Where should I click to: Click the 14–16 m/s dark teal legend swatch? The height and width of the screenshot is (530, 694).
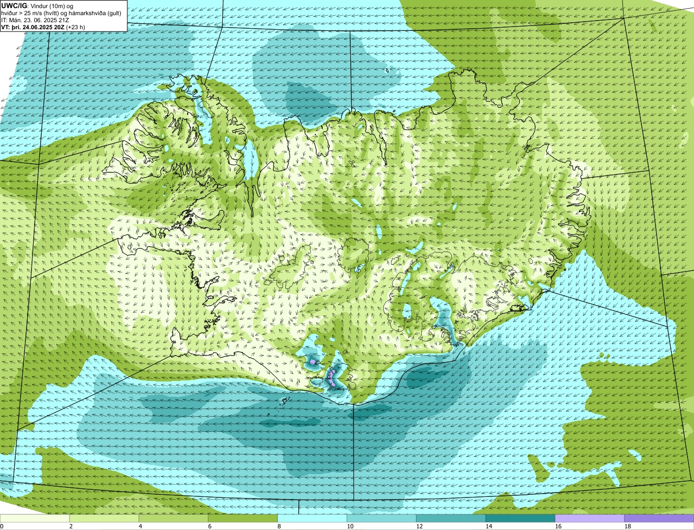pos(520,518)
